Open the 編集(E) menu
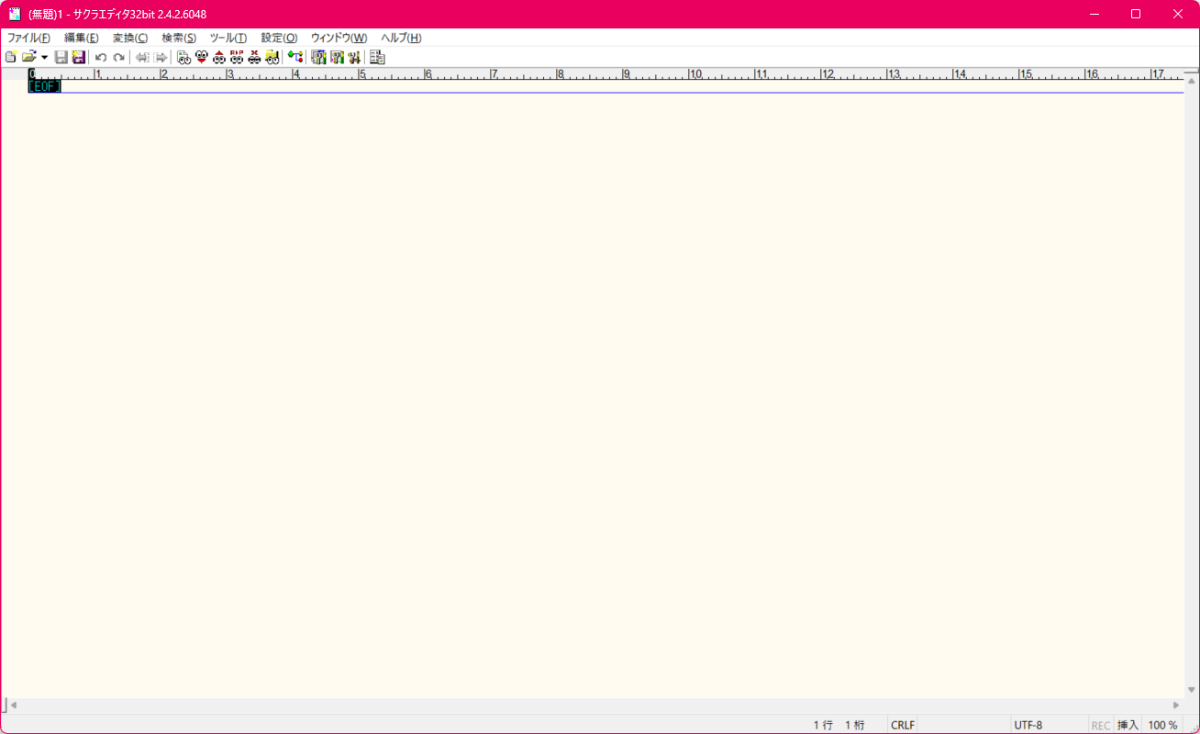1200x734 pixels. [x=81, y=38]
